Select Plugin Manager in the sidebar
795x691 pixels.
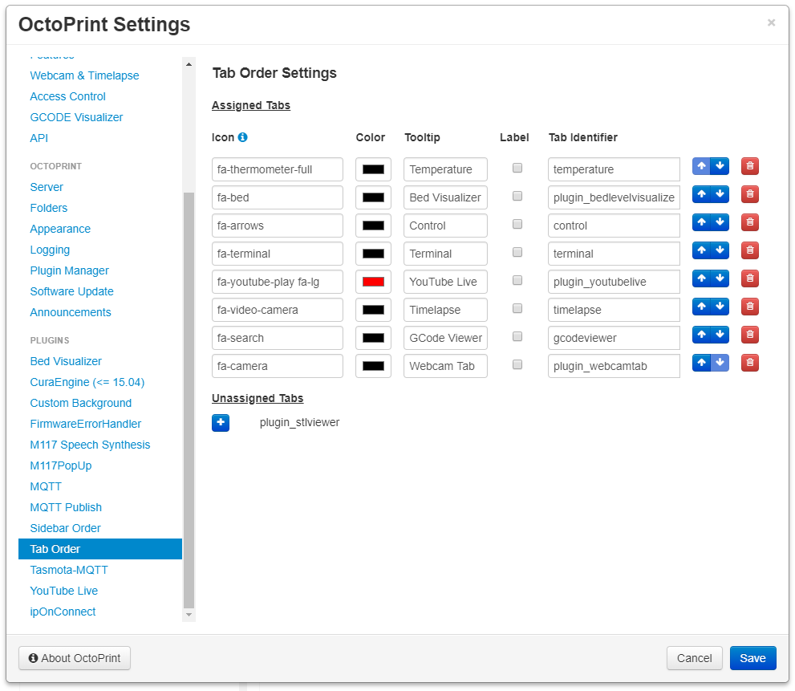[x=69, y=270]
